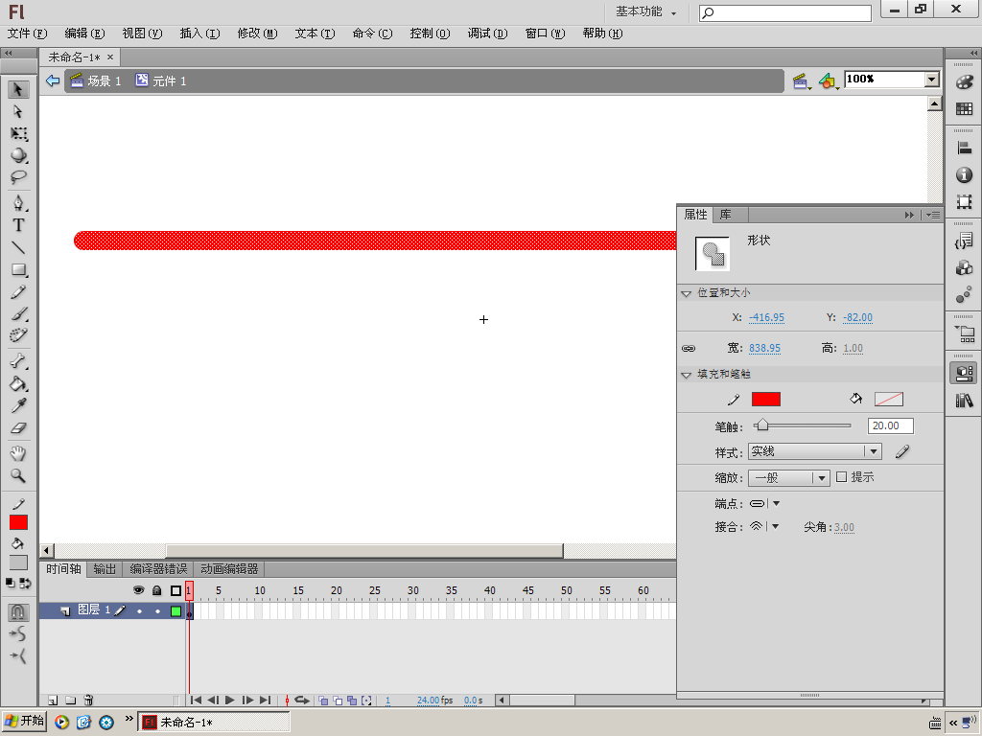Open the 缩放 scale dropdown

789,477
